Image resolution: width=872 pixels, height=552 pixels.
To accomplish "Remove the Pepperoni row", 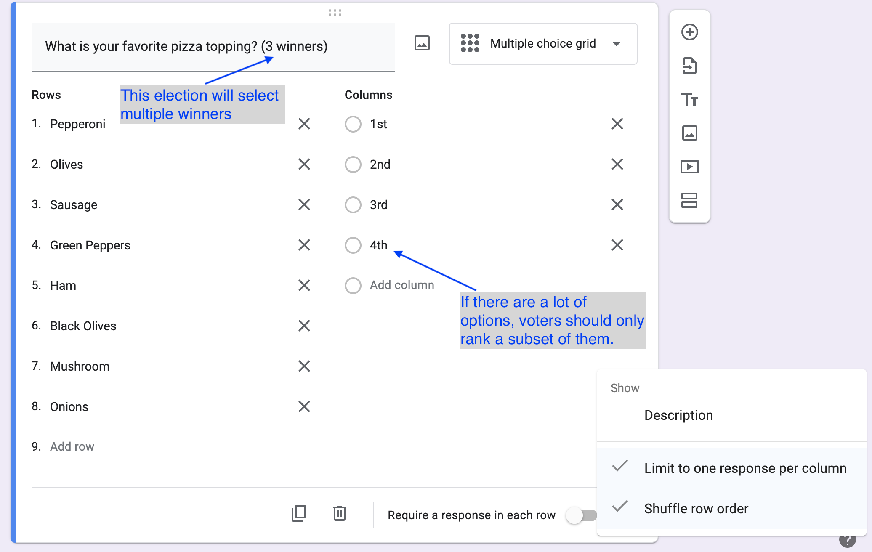I will (x=304, y=124).
